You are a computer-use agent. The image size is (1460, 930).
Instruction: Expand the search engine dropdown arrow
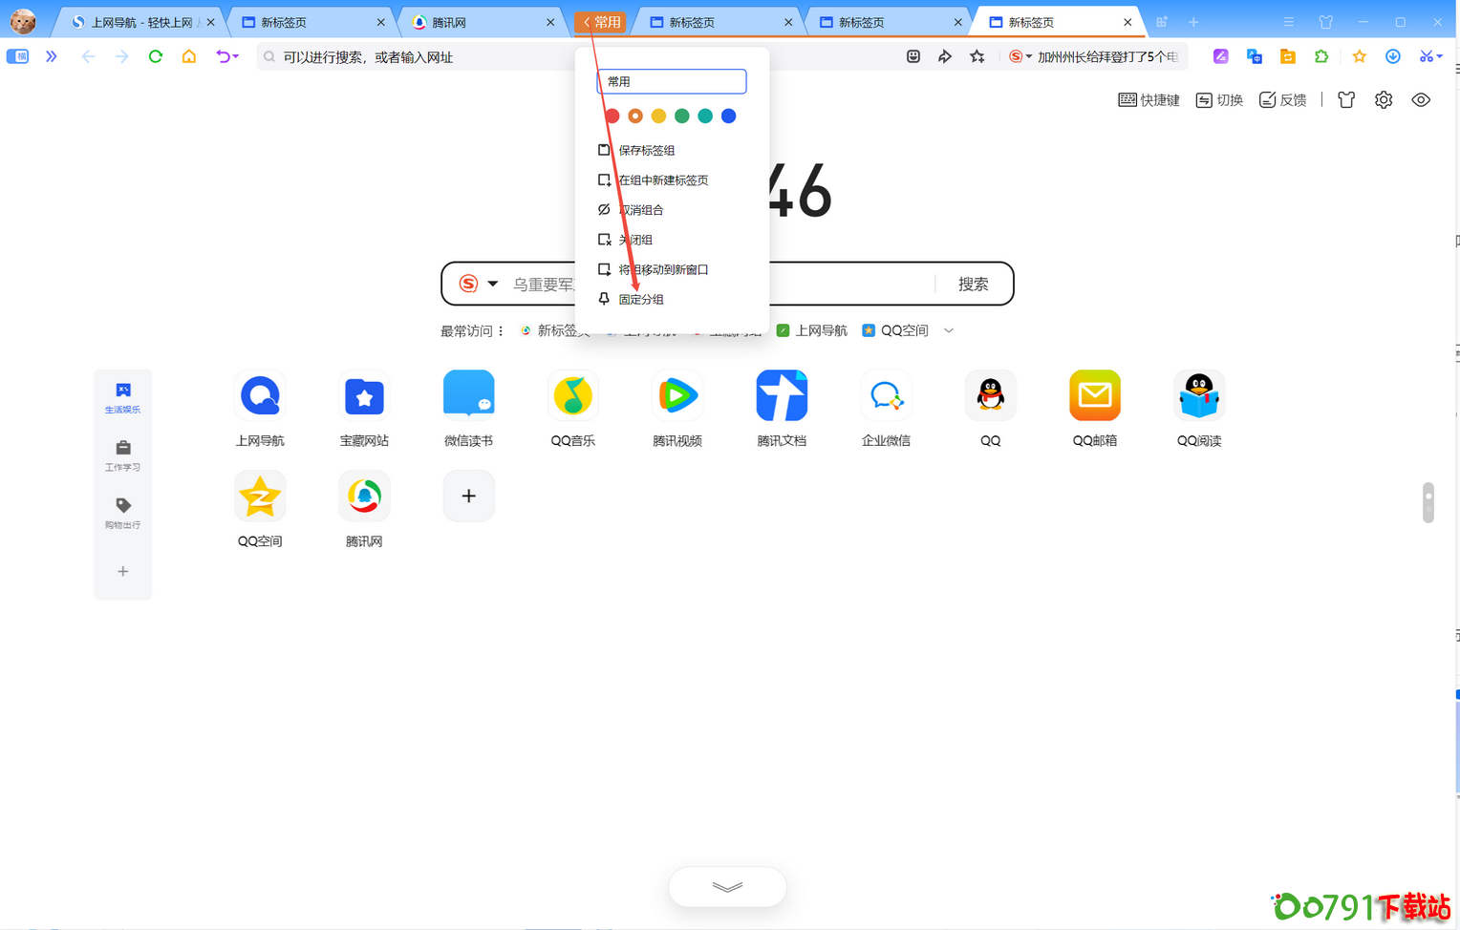pos(493,284)
